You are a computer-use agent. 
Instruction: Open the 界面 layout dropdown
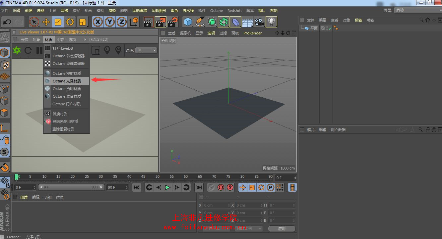[418, 10]
